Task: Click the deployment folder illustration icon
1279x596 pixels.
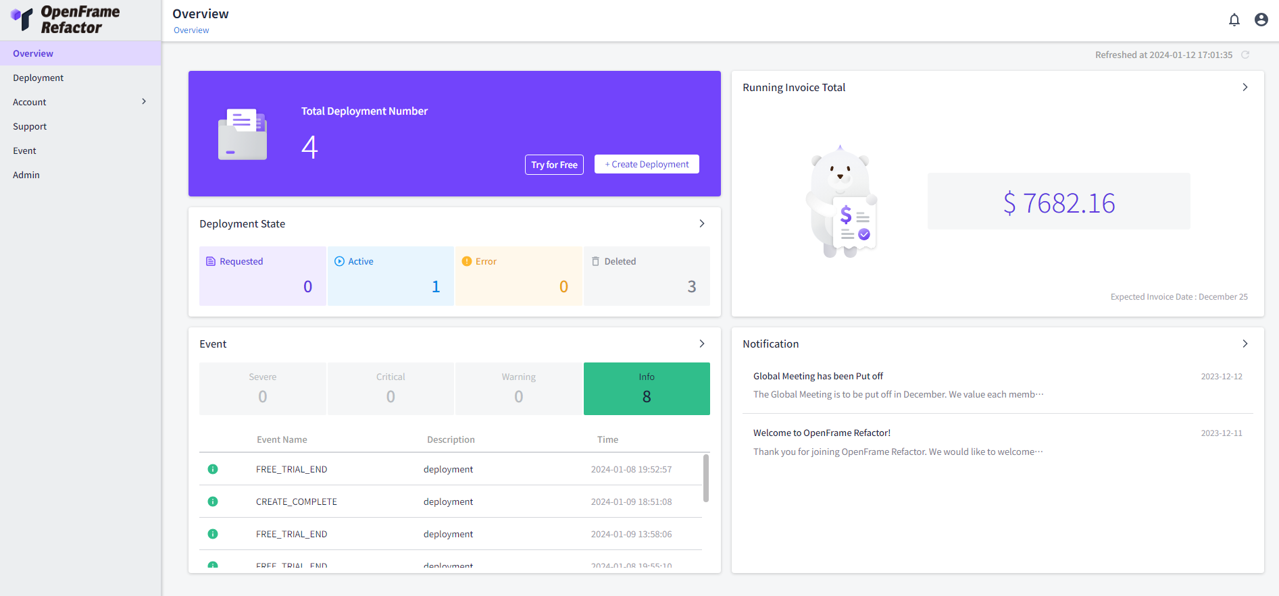Action: tap(243, 134)
